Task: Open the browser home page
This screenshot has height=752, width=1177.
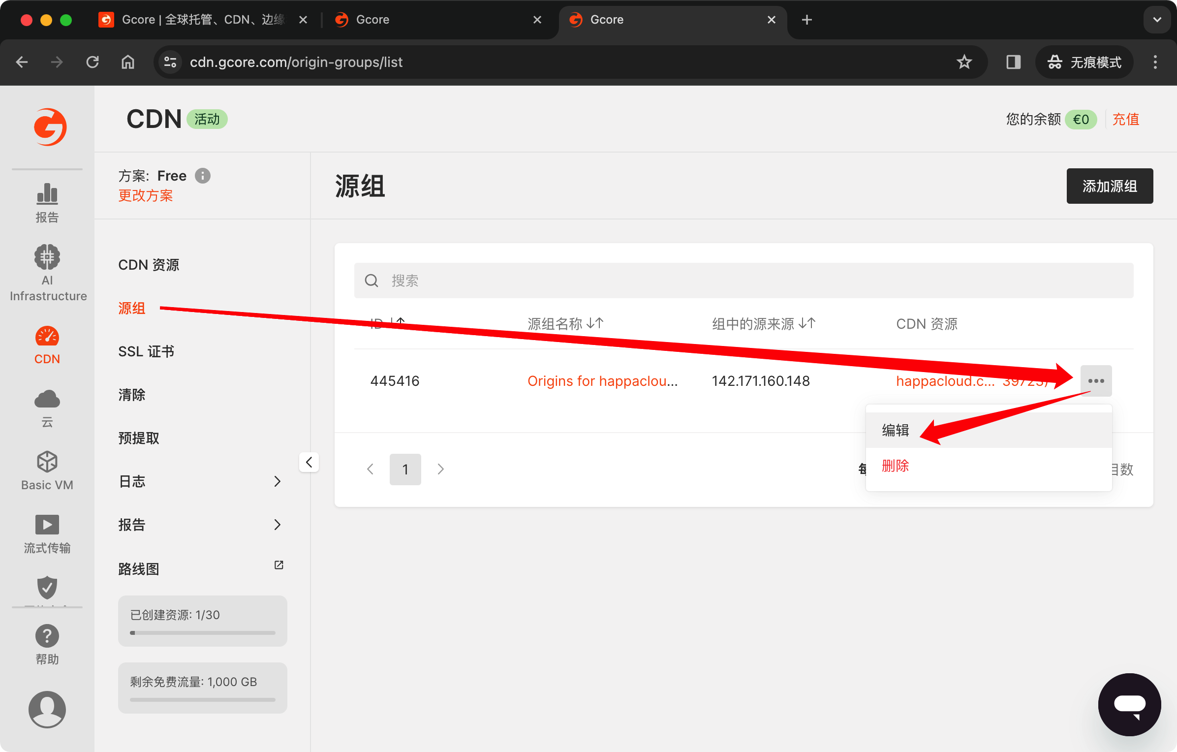Action: coord(128,62)
